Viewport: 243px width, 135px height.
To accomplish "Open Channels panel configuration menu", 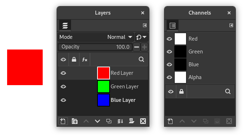I will click(x=231, y=25).
